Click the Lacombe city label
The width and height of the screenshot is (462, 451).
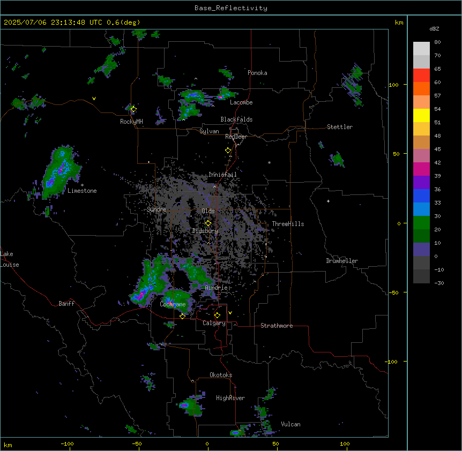tap(241, 102)
